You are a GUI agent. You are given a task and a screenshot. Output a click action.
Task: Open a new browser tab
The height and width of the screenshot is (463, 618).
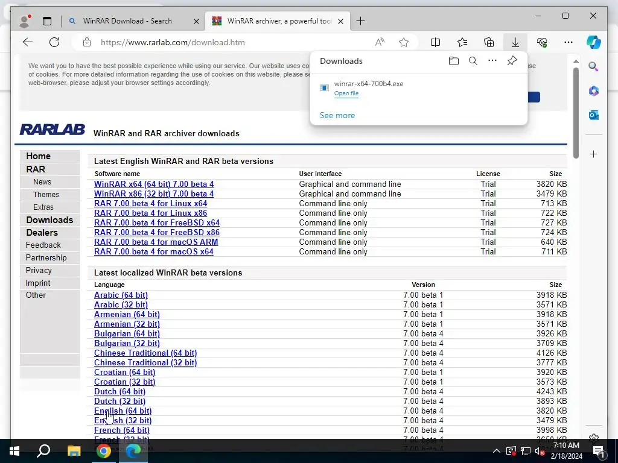(x=360, y=21)
